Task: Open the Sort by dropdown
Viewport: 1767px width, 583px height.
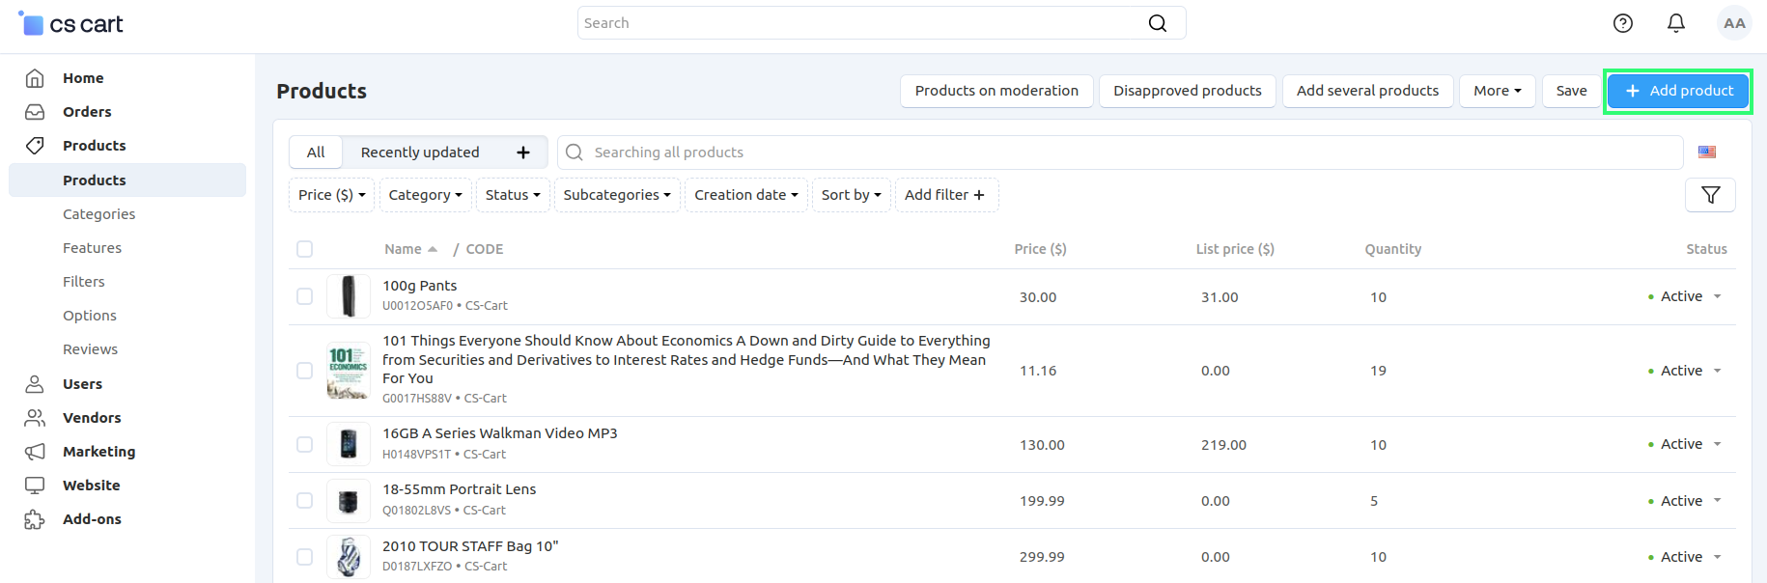Action: pos(852,195)
